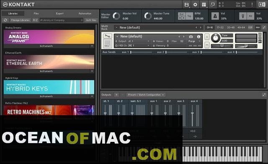Click the Manage Libraries button

[x=20, y=20]
